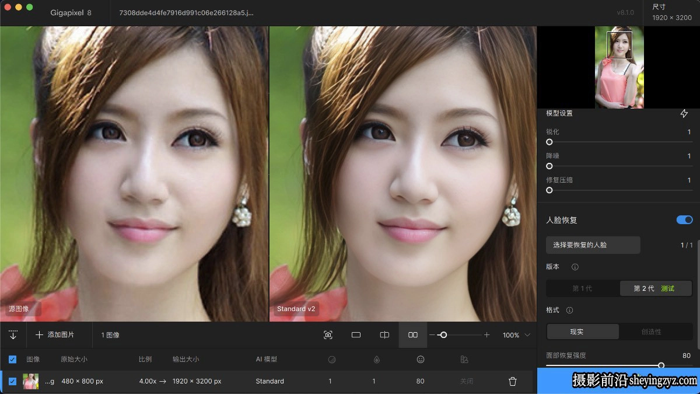Click the 4.00x scale value
The image size is (700, 394).
(x=148, y=381)
